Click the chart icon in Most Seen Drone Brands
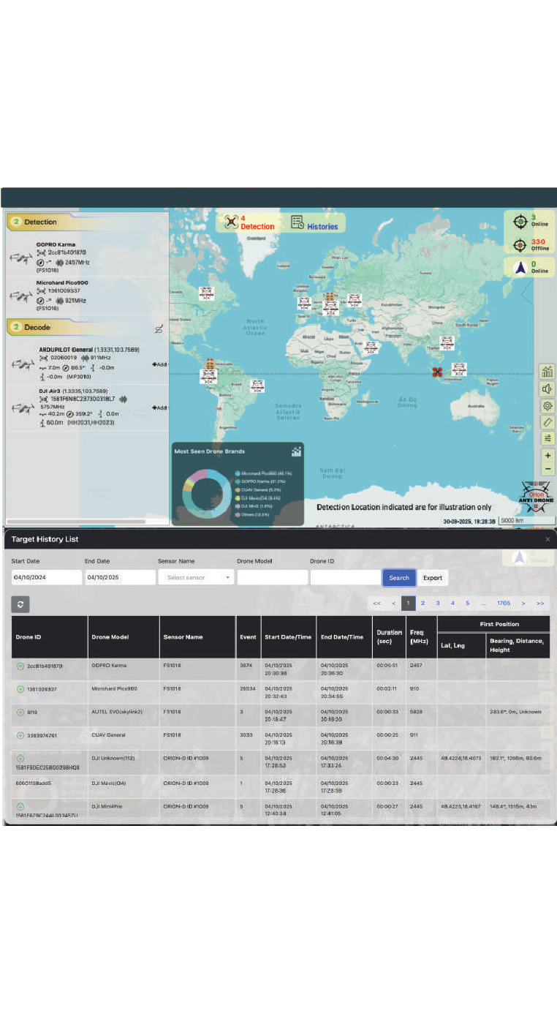The image size is (557, 1011). pos(296,451)
